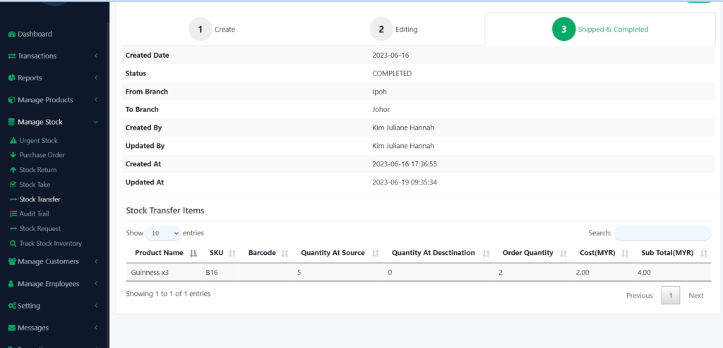Viewport: 723px width, 348px height.
Task: Click the Previous pagination button
Action: coord(639,296)
